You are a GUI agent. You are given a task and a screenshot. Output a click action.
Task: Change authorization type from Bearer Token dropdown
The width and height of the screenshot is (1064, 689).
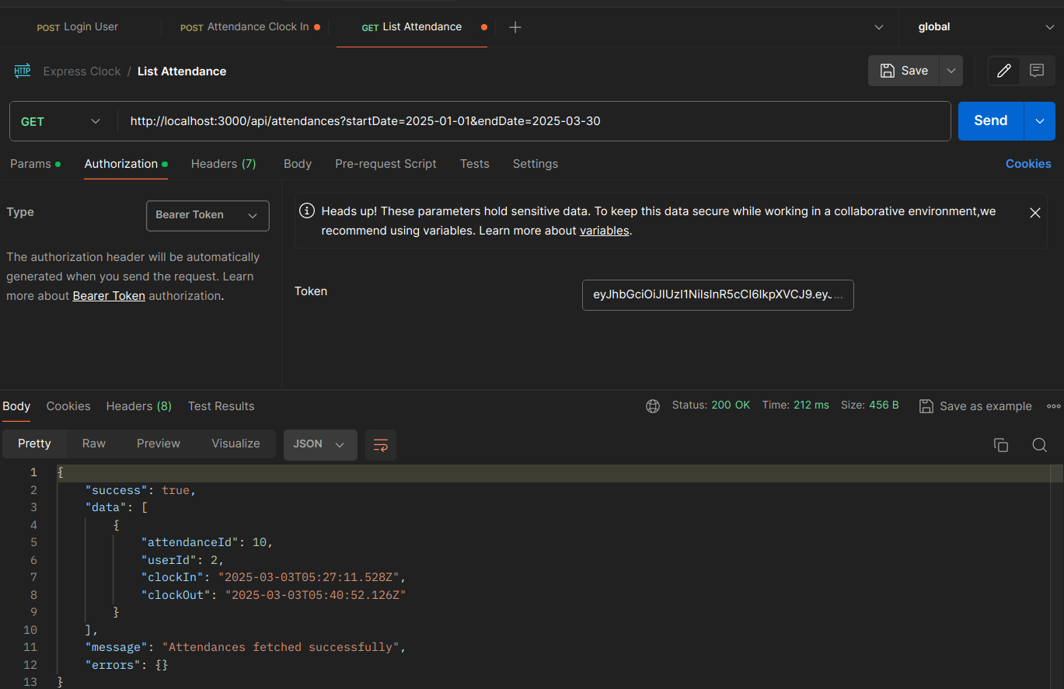[x=208, y=215]
